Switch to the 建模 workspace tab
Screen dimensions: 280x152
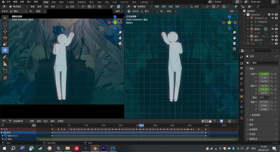point(53,2)
